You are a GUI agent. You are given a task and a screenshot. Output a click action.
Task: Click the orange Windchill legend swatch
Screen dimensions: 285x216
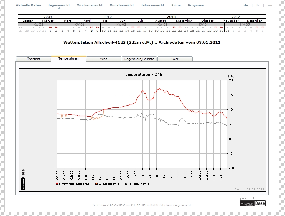[x=96, y=184]
